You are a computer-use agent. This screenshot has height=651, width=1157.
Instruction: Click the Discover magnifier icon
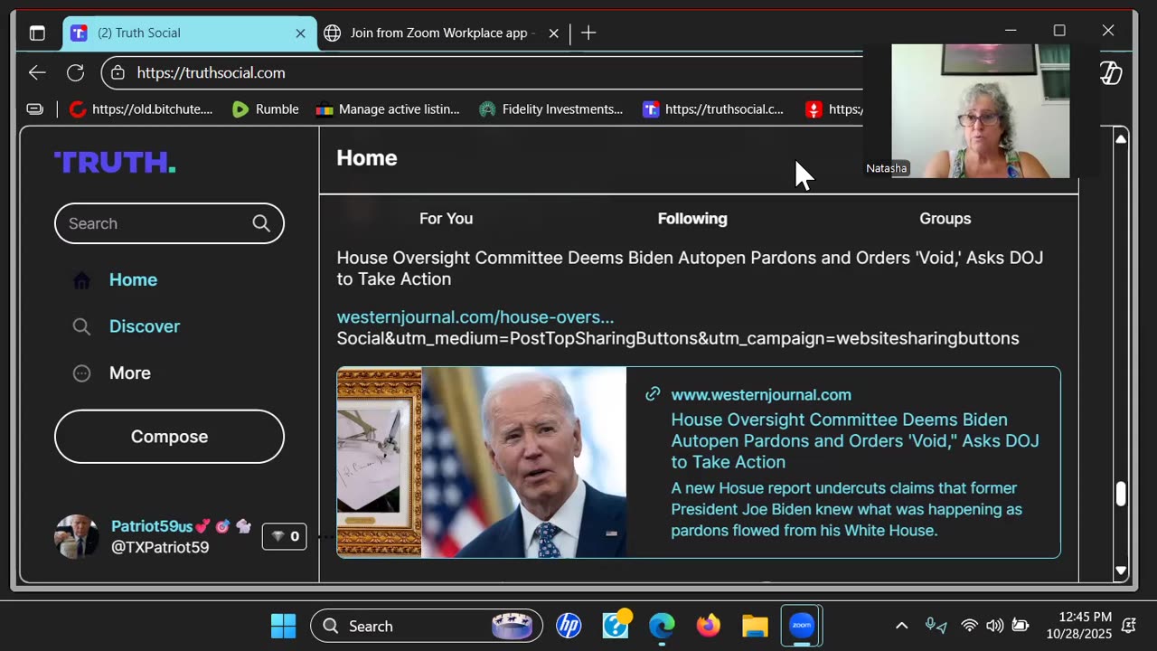(x=81, y=326)
